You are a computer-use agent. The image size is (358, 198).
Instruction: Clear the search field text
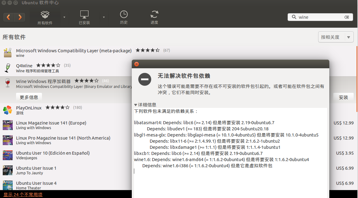[x=347, y=17]
